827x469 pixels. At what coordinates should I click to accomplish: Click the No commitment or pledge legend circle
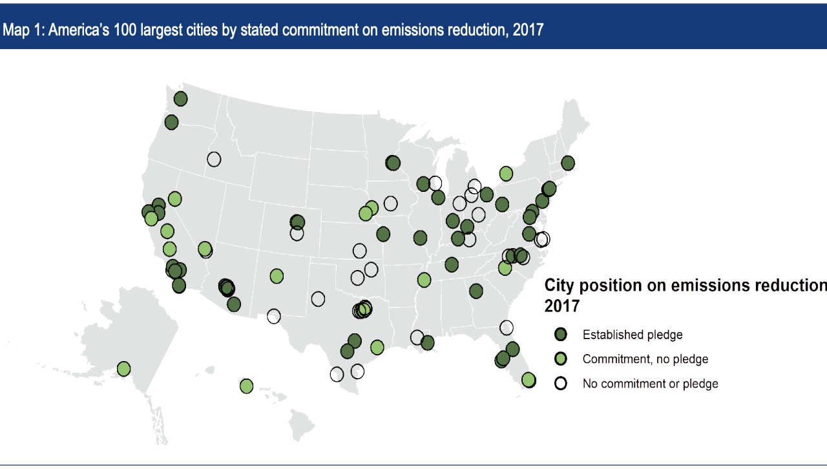click(x=561, y=383)
